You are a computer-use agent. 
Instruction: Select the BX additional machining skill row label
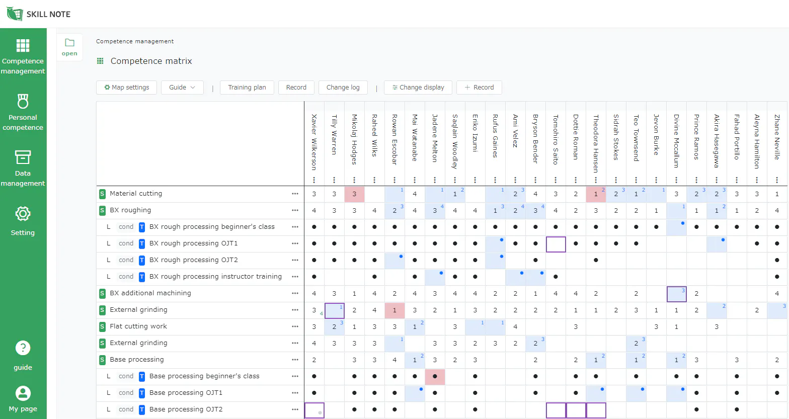point(150,293)
